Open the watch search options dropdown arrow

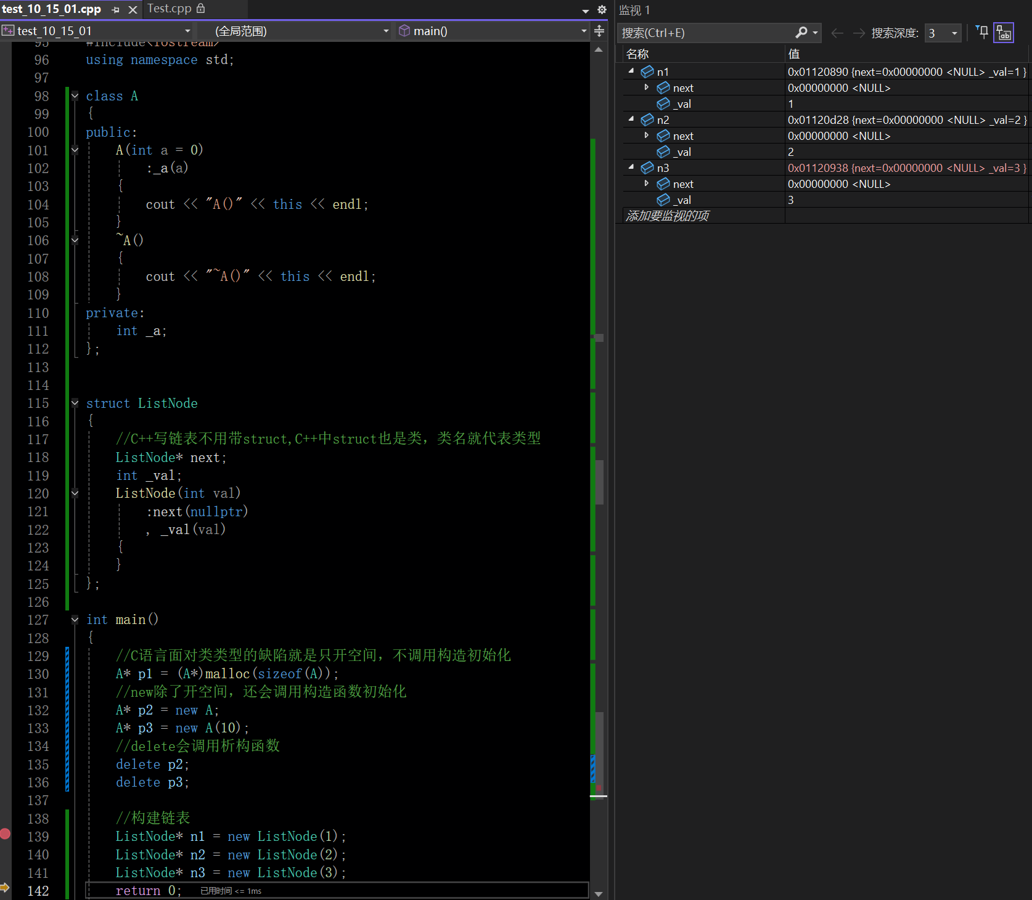tap(815, 33)
